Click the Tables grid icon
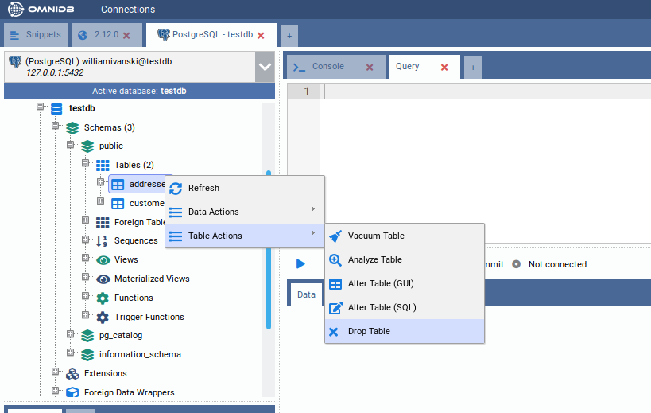Screen dimensions: 651x413 pyautogui.click(x=103, y=166)
